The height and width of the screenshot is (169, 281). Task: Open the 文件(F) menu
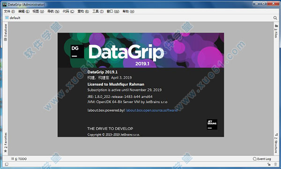(9, 11)
